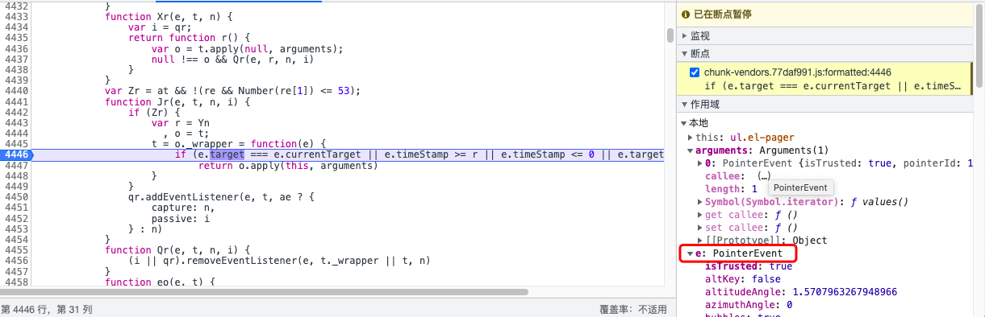Click the breakpoint code preview if (e.target === ...
This screenshot has height=317, width=985.
click(833, 86)
